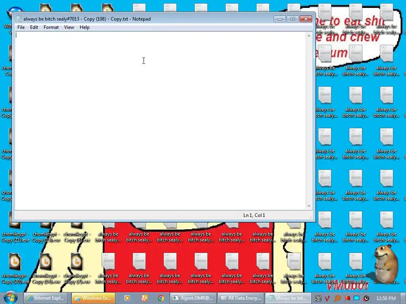
Task: Click chomikrypt - Copy (20).exe clock icon
Action: point(15,262)
